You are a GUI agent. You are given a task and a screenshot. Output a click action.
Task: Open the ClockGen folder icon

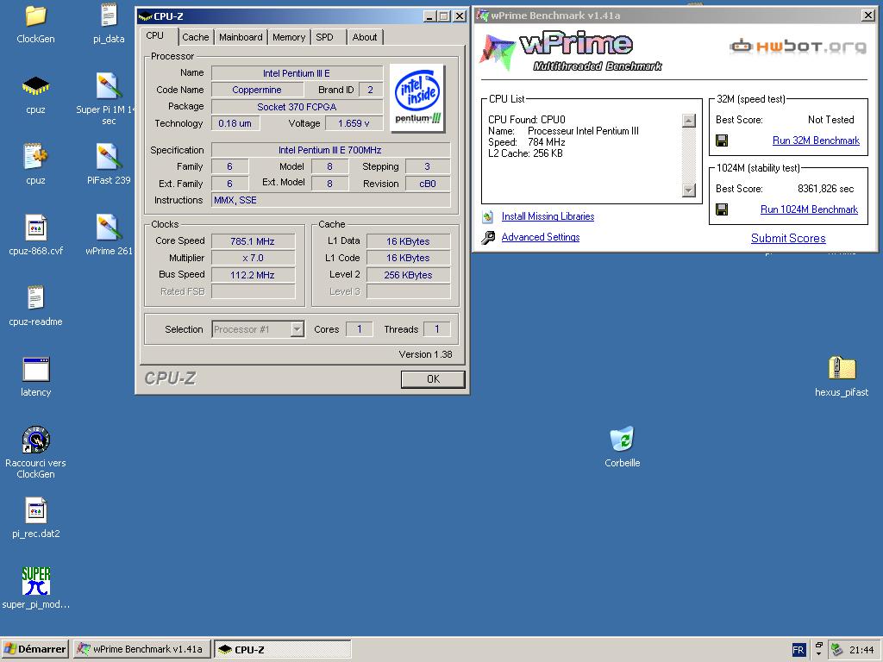pyautogui.click(x=35, y=16)
